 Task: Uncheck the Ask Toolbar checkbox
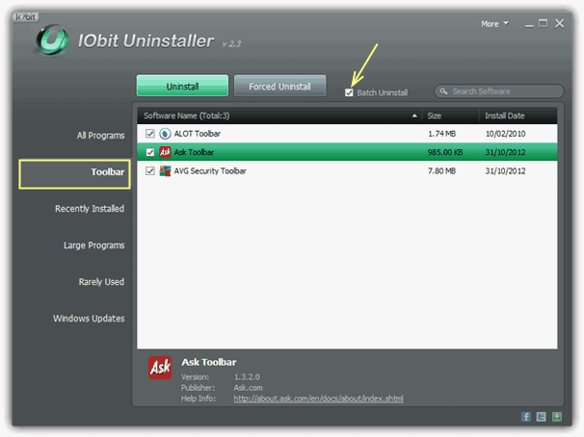pos(150,152)
